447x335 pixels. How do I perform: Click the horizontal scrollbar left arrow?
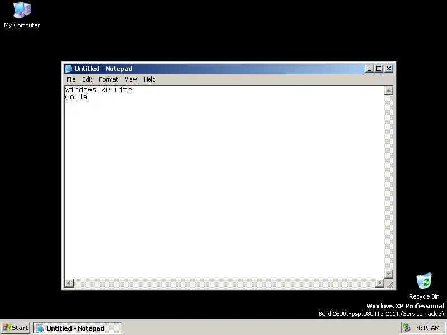[69, 283]
